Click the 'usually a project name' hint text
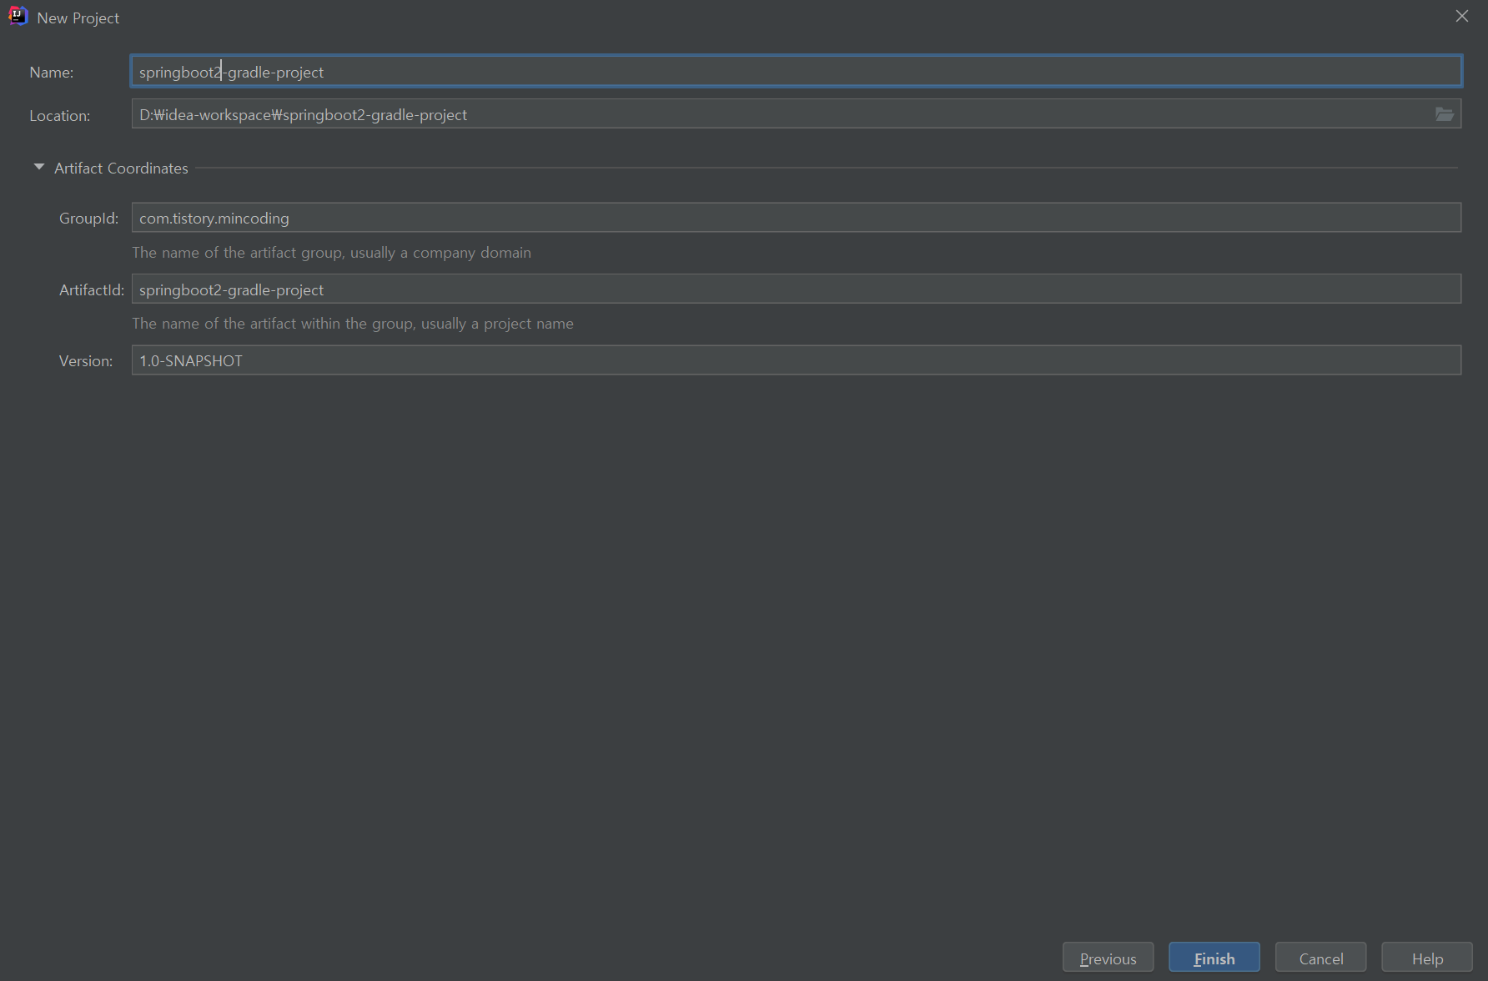1488x981 pixels. point(497,324)
